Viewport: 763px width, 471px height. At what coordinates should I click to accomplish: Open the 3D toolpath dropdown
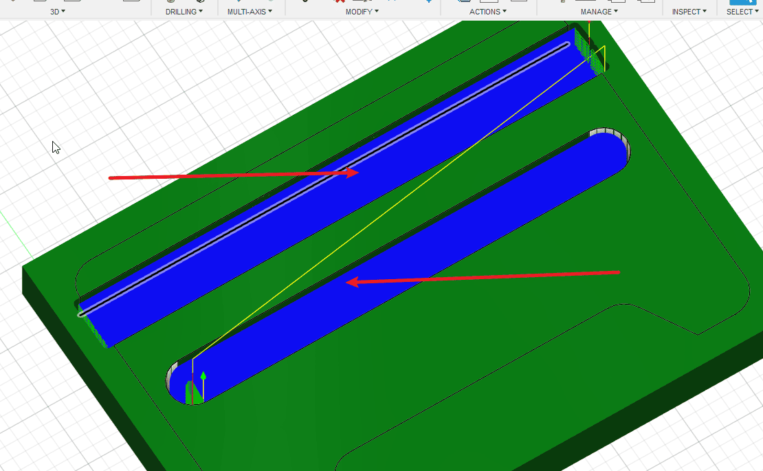[58, 12]
